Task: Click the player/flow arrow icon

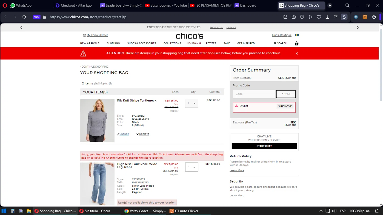Action: 310,17
